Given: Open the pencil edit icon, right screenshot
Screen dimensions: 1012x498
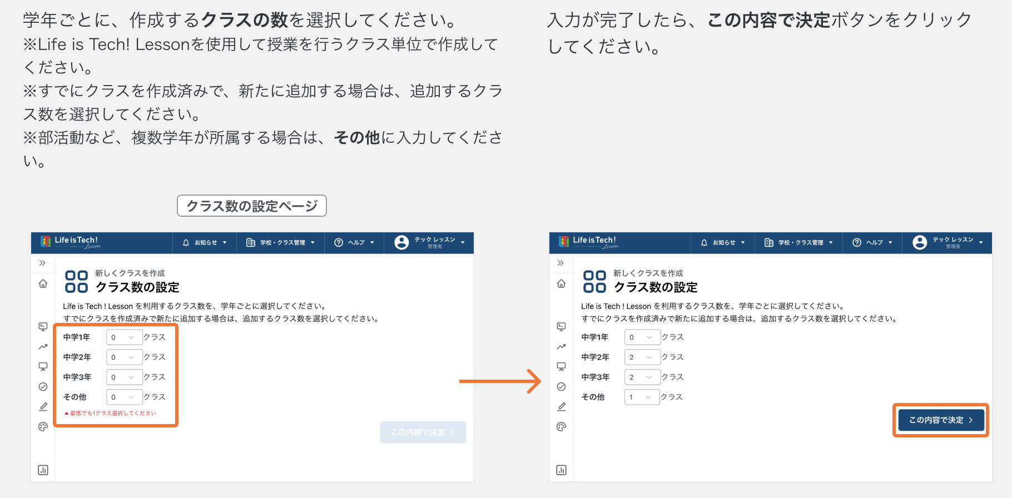Looking at the screenshot, I should coord(561,406).
